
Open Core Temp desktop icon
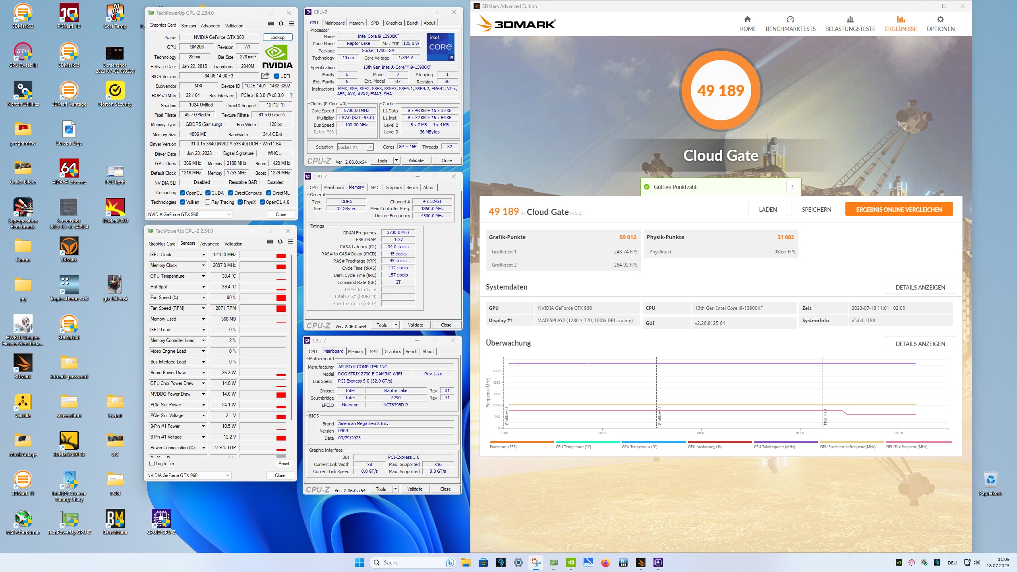tap(115, 16)
